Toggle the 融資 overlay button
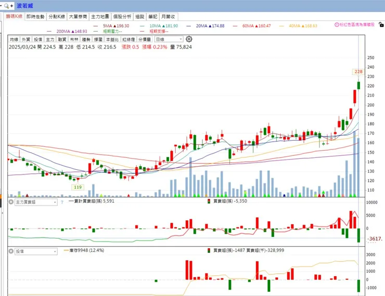The height and width of the screenshot is (296, 385). (62, 39)
